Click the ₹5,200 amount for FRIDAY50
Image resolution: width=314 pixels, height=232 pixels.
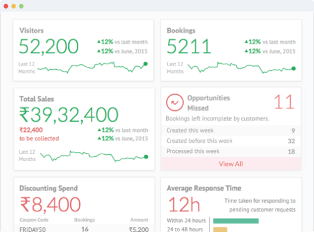pos(139,229)
